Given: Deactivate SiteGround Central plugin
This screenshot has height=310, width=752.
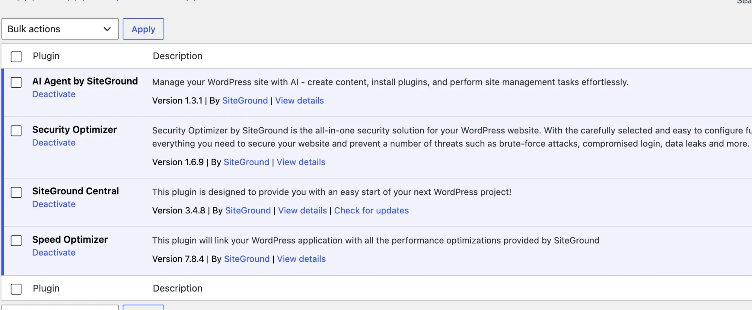Looking at the screenshot, I should coord(54,204).
